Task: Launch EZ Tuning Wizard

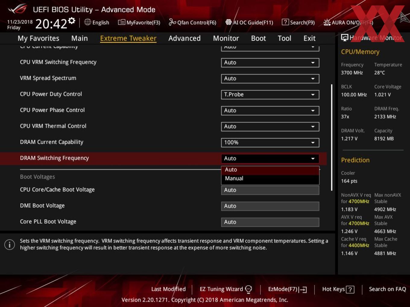Action: tap(221, 289)
